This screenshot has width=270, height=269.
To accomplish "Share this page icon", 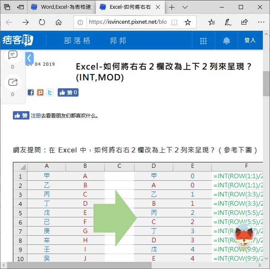I will (x=244, y=22).
